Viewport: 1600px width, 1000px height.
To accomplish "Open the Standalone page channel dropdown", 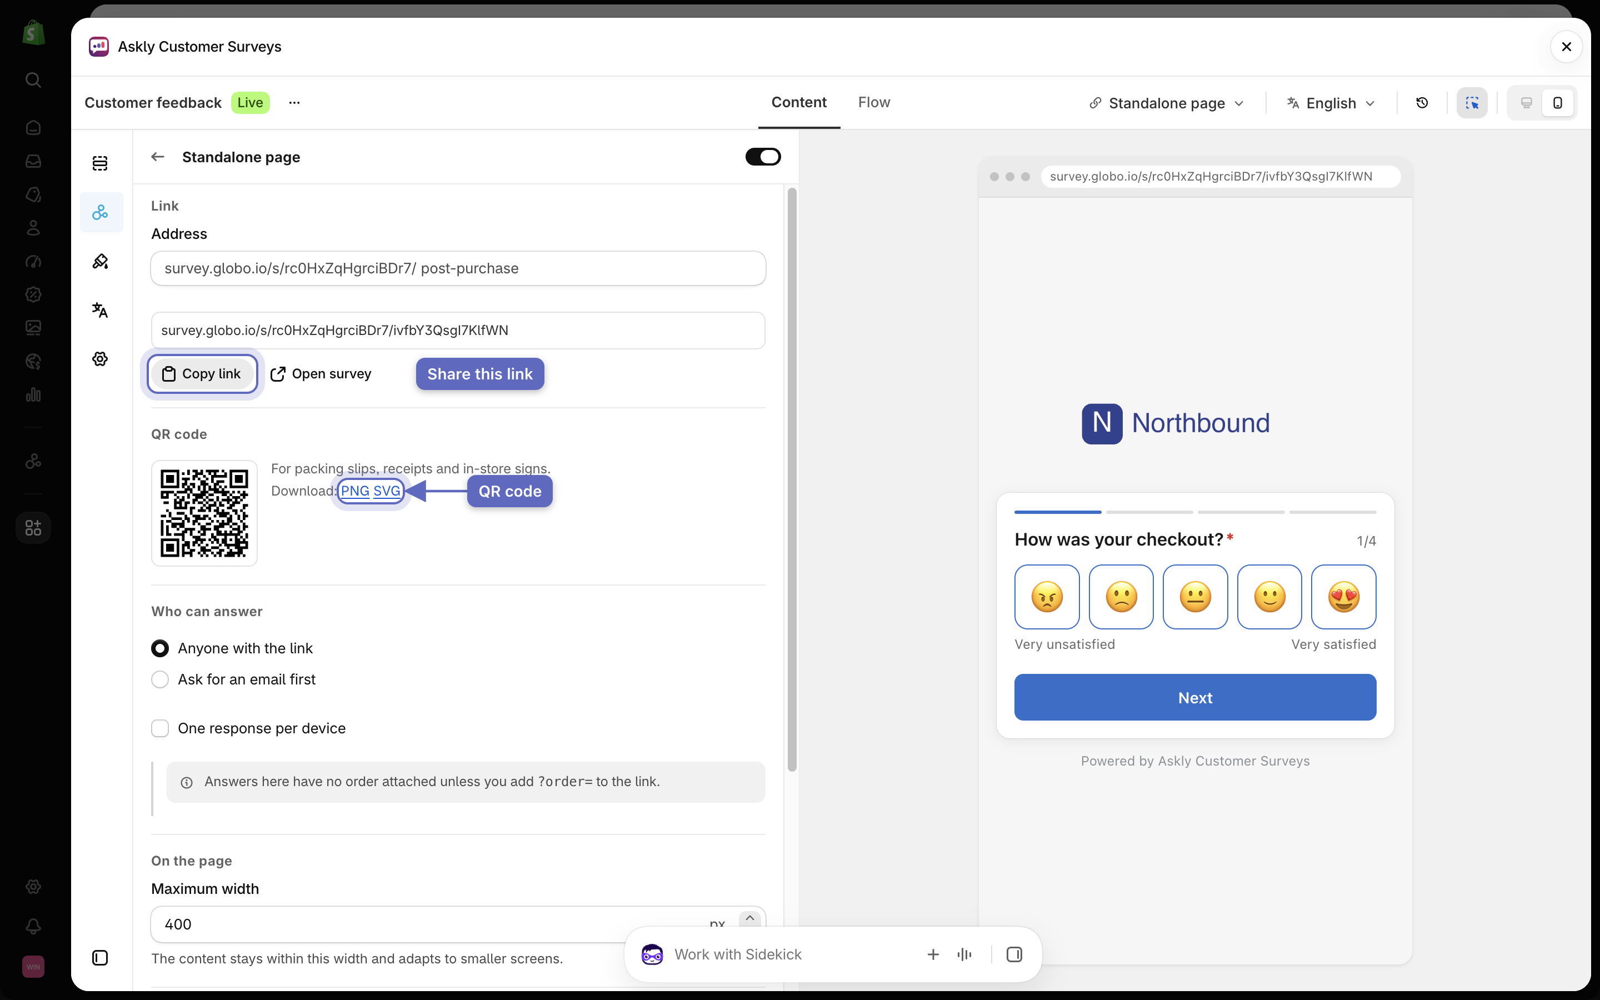I will tap(1166, 103).
